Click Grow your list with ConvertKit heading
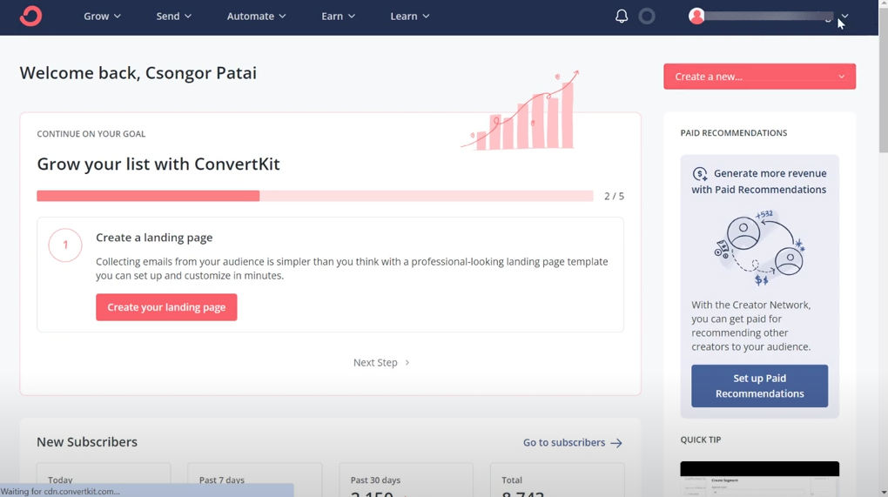This screenshot has height=497, width=888. pos(158,164)
